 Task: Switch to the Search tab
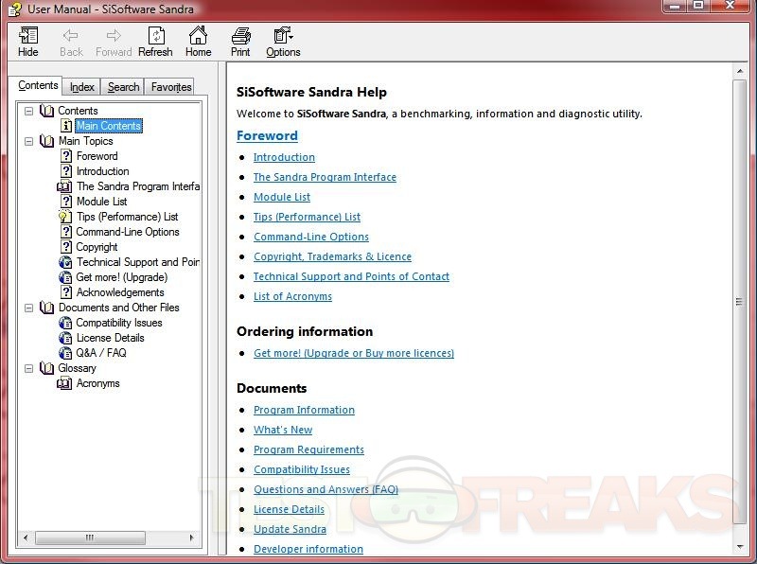click(x=123, y=87)
